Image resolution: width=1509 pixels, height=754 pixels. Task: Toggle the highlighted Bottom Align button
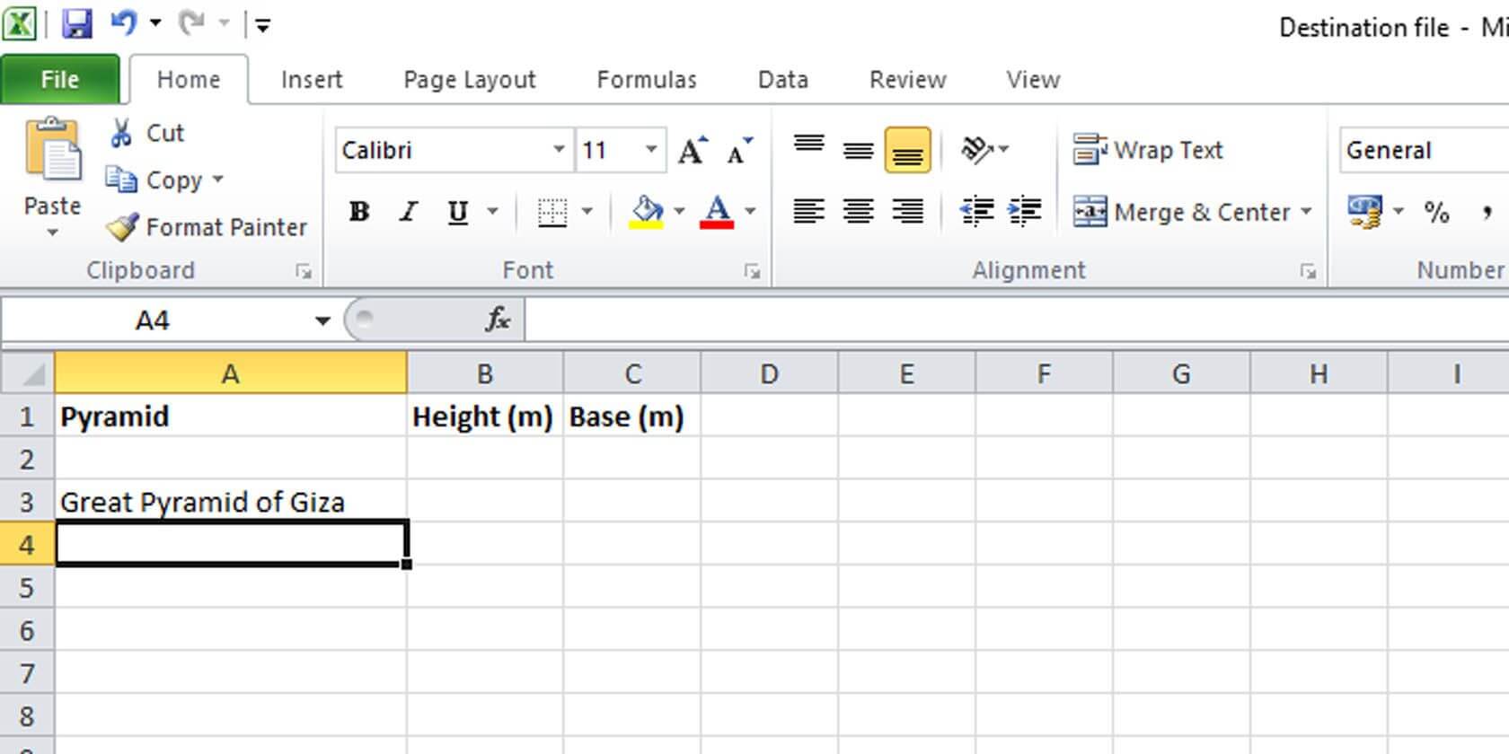(x=907, y=150)
